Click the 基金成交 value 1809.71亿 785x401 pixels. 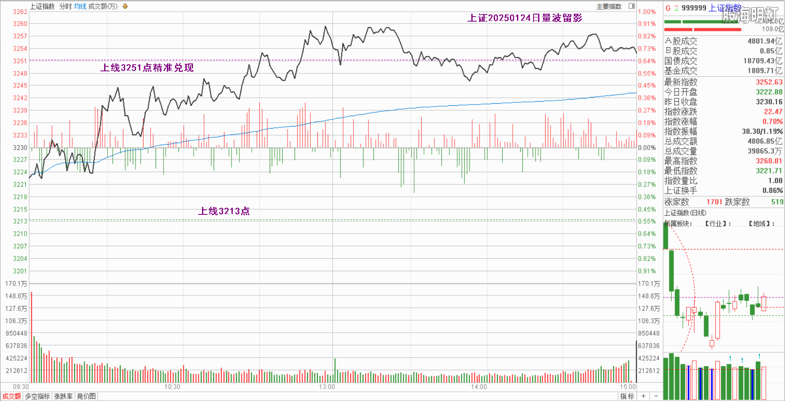(765, 71)
